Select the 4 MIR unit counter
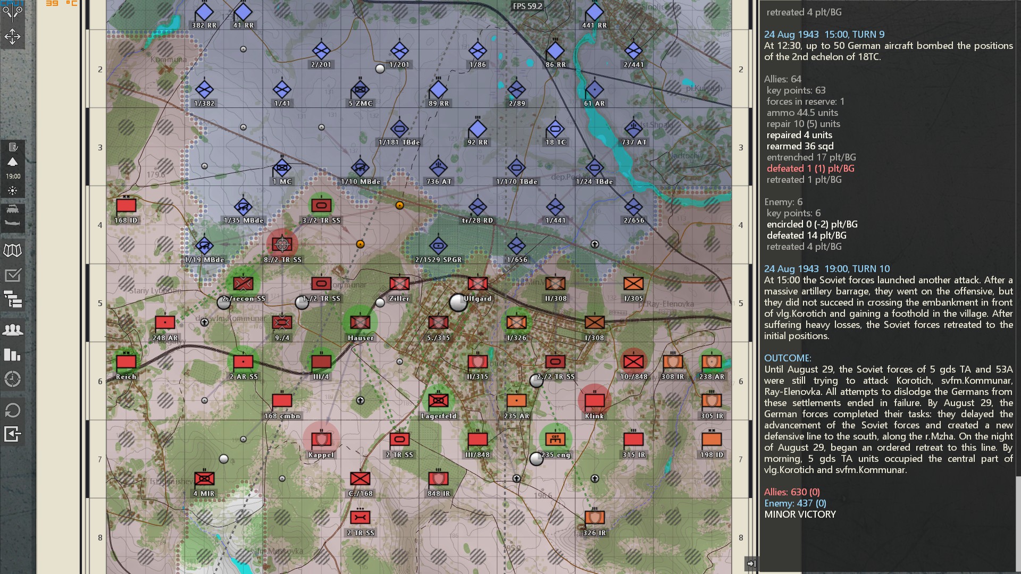 [x=204, y=479]
